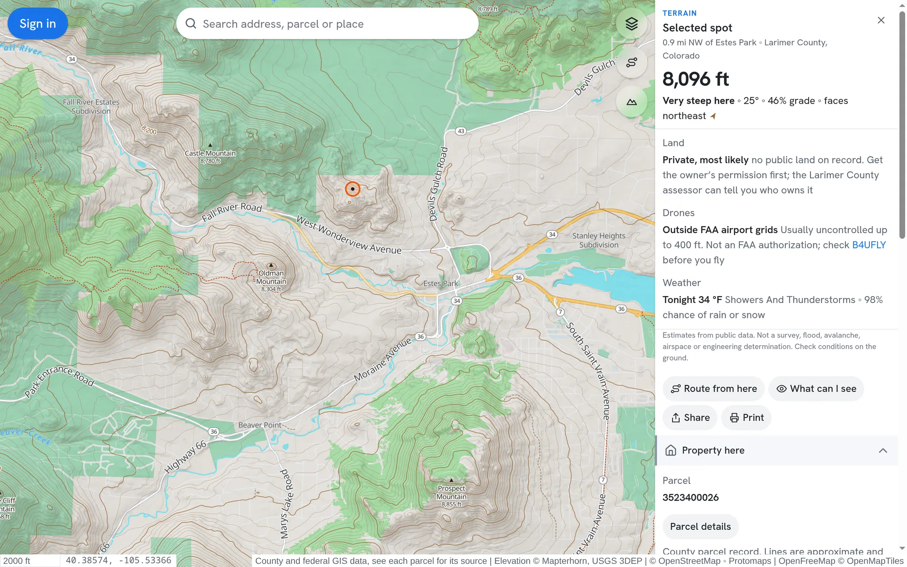907x567 pixels.
Task: Click the 2000 ft scale bar
Action: point(29,561)
